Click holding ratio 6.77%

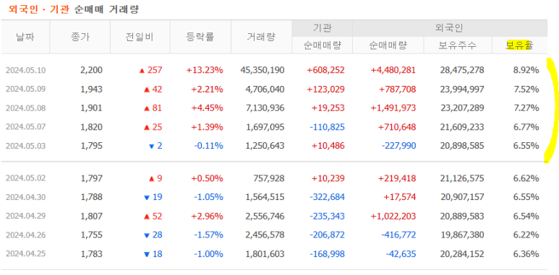(526, 127)
